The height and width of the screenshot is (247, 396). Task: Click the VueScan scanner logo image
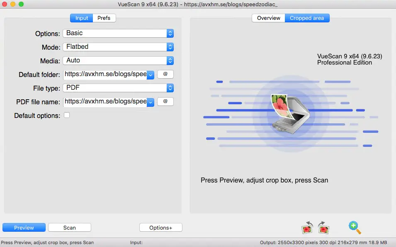290,114
